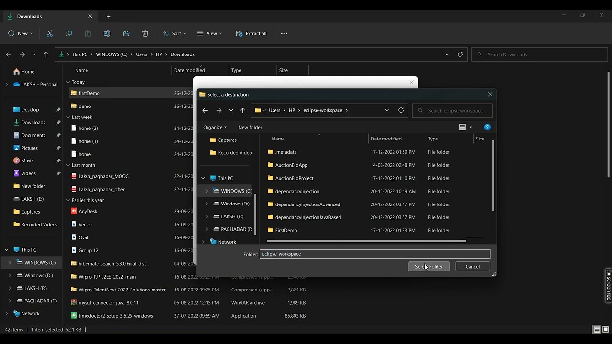612x344 pixels.
Task: Click the Cut scissors icon in Explorer toolbar
Action: (50, 33)
